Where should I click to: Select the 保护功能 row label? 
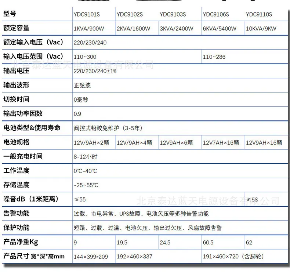(16, 228)
